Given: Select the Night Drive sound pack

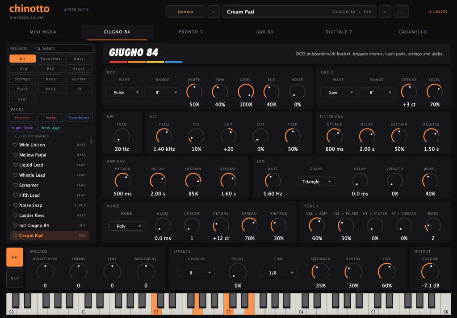Looking at the screenshot, I should [22, 128].
